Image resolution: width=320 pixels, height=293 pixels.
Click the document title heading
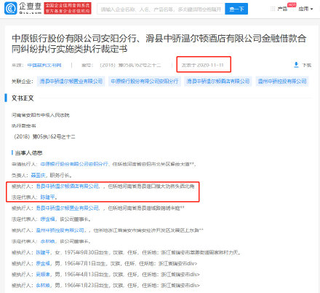(159, 44)
